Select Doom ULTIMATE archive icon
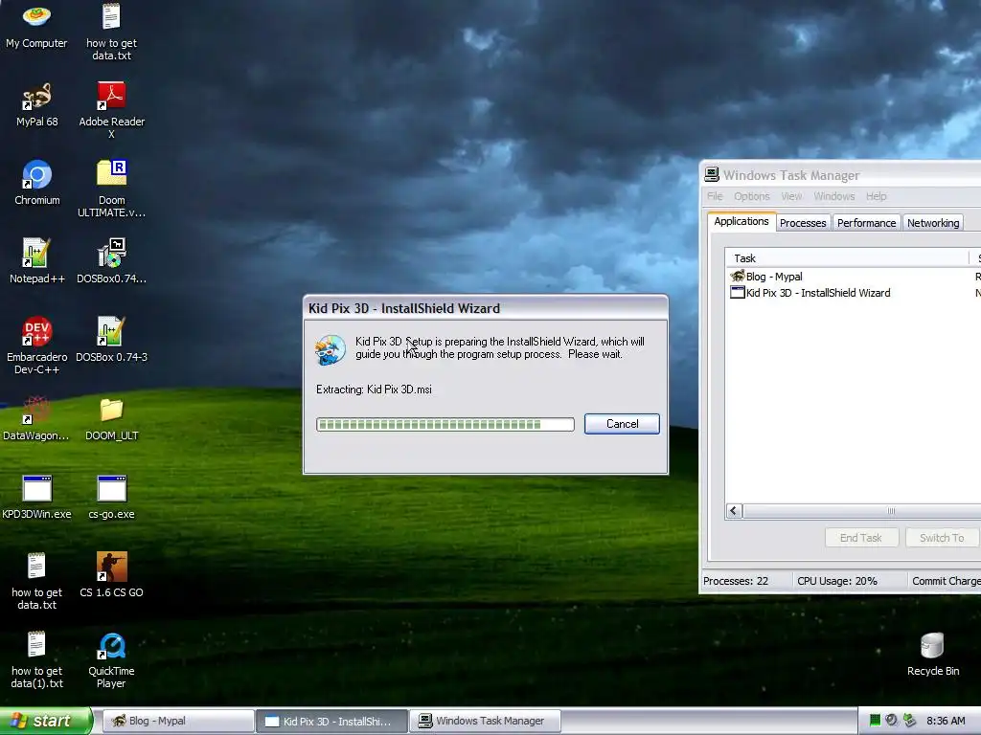The height and width of the screenshot is (735, 981). point(111,189)
